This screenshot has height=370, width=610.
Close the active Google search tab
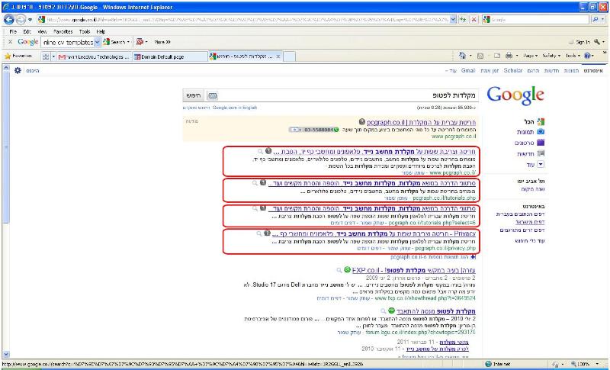pos(278,56)
